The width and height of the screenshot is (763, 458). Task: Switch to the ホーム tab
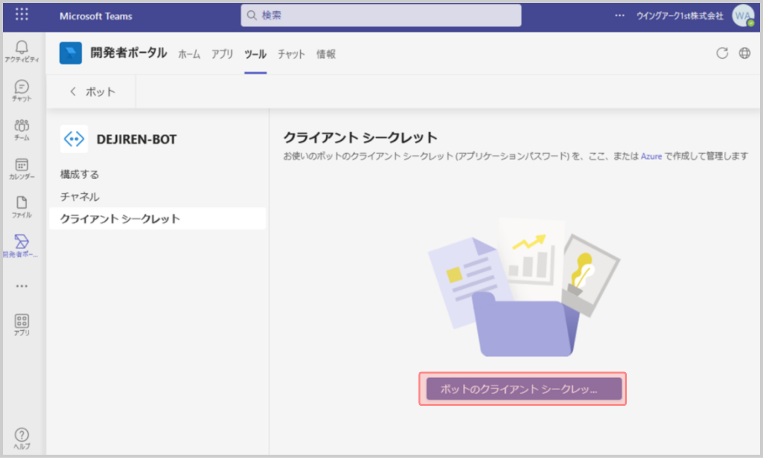189,54
